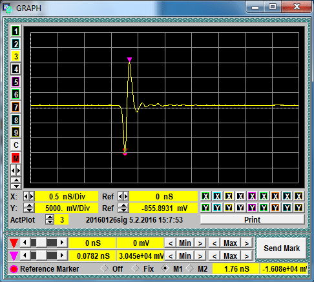Select Reference Marker Fix option

(x=136, y=268)
